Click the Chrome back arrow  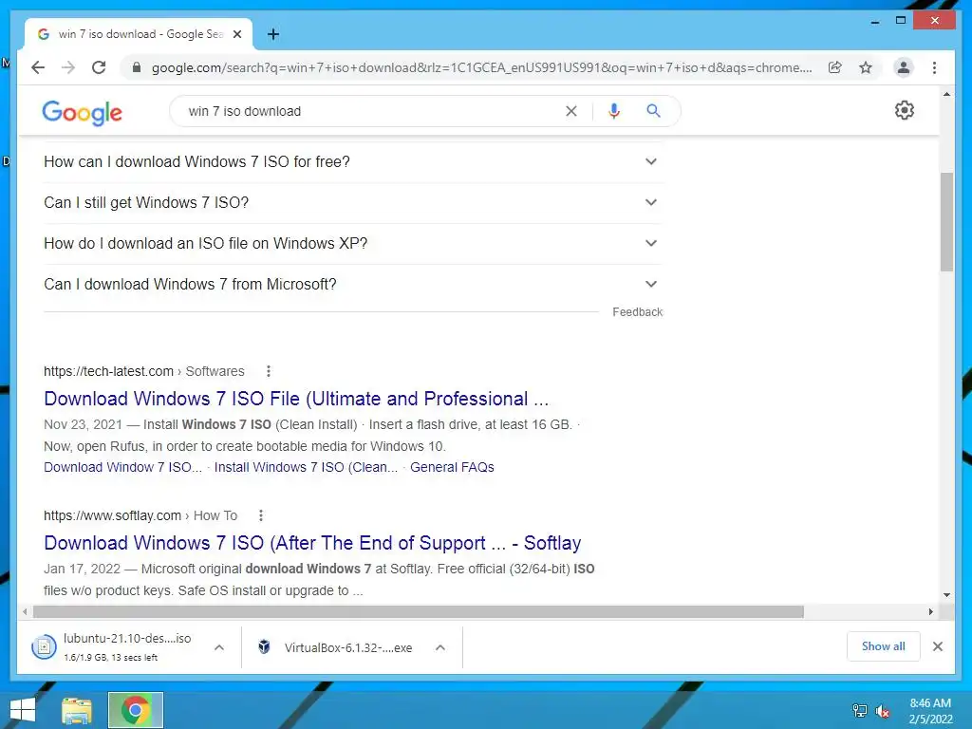tap(38, 67)
